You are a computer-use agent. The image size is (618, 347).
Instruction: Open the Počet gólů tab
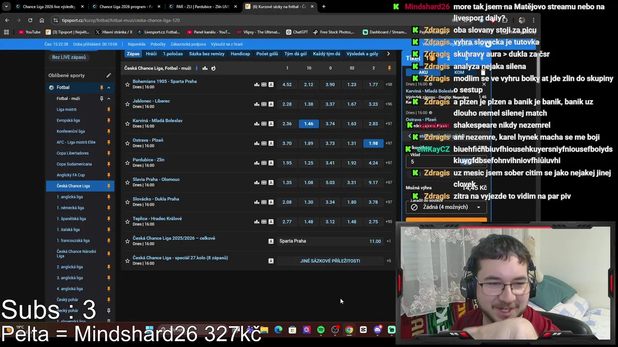(267, 54)
